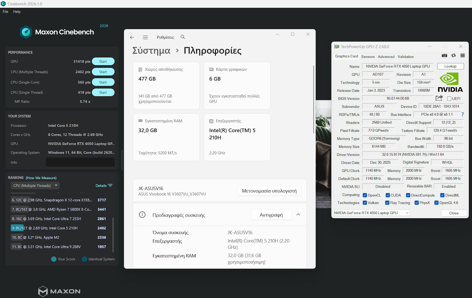Viewport: 472px width, 298px height.
Task: Toggle the DirectCompute checkbox
Action: click(408, 195)
